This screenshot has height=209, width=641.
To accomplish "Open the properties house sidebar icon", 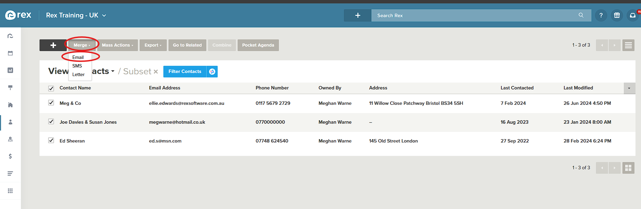I will (10, 105).
